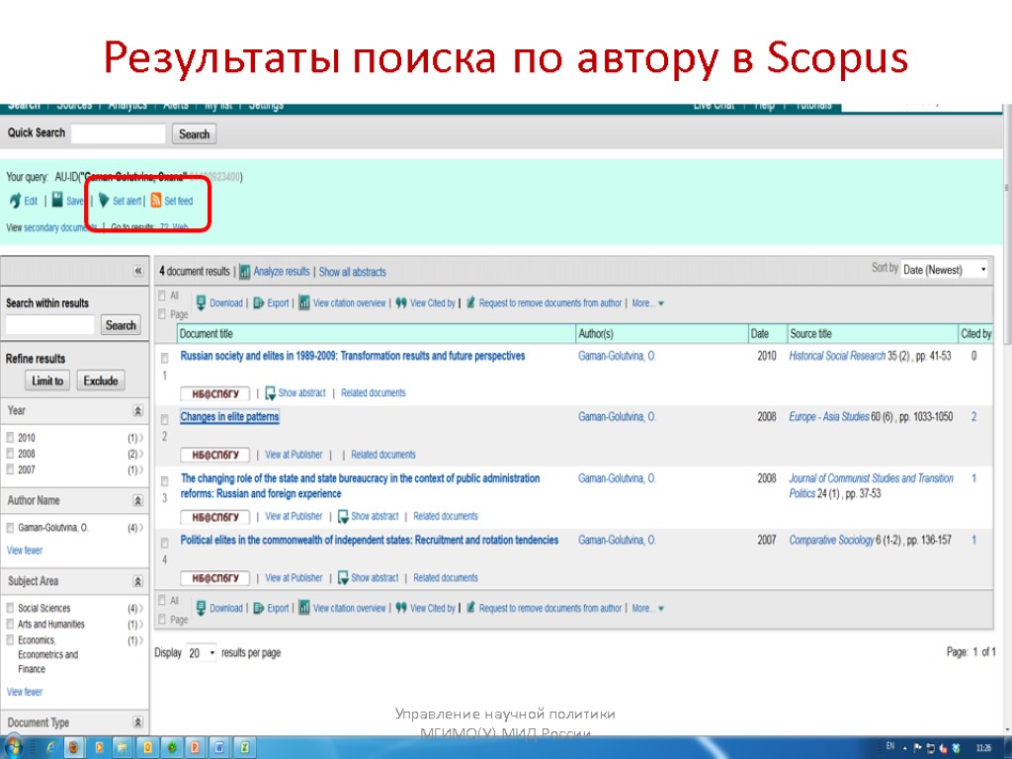Click View at Publisher for Changes in elite patterns
The height and width of the screenshot is (759, 1012).
click(x=294, y=455)
